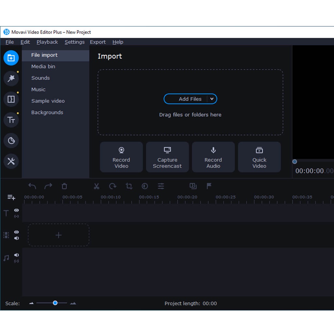Open the Transitions tab in the sidebar

(11, 99)
